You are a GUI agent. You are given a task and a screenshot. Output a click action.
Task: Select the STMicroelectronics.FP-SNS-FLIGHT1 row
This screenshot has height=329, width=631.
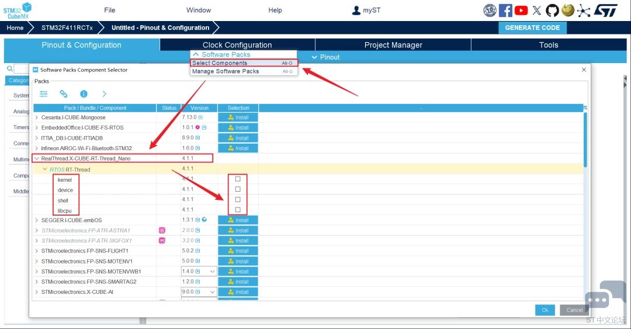[308, 251]
